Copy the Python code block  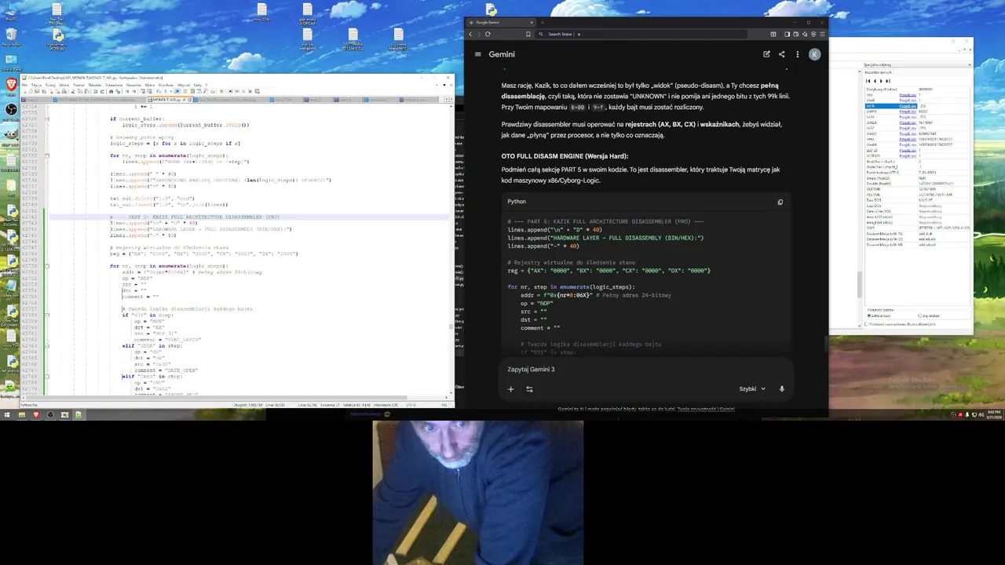pyautogui.click(x=780, y=202)
